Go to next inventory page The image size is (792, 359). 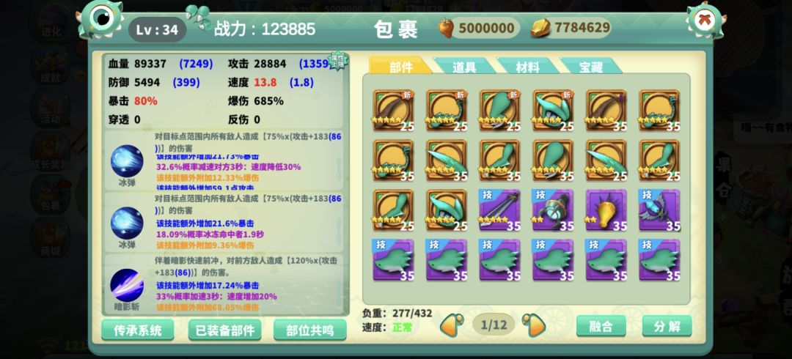tap(533, 325)
